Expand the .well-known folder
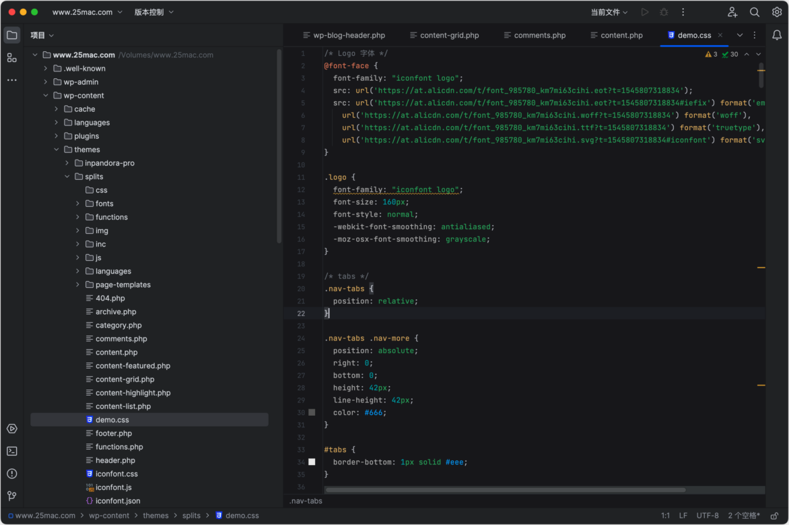 tap(46, 69)
